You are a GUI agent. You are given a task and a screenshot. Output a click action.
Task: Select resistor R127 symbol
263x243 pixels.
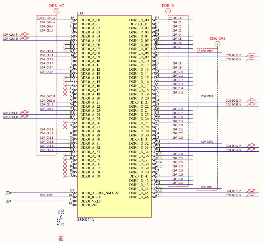[61, 217]
